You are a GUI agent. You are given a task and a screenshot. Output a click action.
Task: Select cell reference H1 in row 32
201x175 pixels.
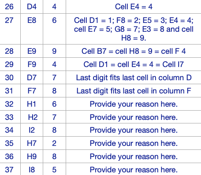(x=32, y=104)
